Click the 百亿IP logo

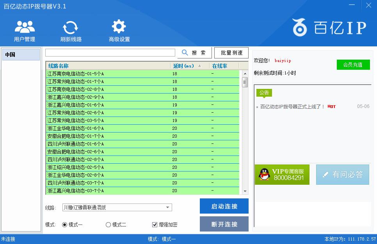click(x=329, y=27)
